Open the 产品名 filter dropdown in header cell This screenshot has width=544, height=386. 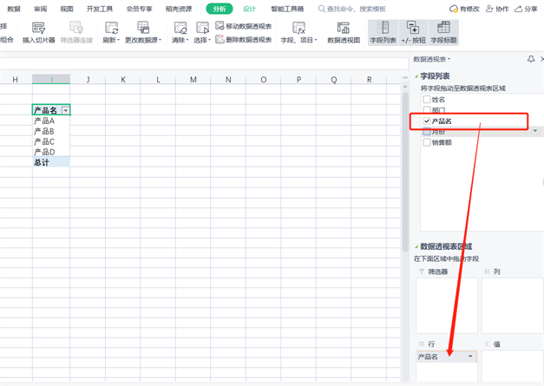[65, 111]
